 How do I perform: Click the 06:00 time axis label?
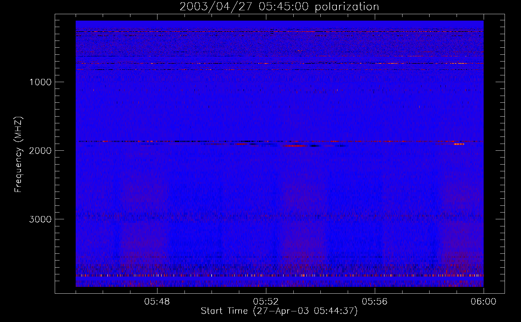[x=483, y=302]
